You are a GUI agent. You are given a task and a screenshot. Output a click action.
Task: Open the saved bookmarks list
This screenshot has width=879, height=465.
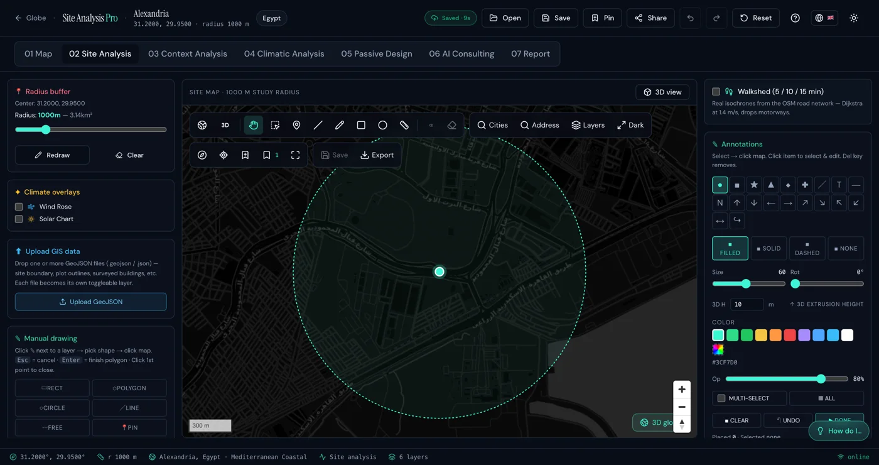point(271,155)
